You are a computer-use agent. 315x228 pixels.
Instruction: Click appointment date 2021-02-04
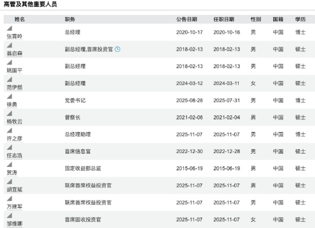coord(227,117)
